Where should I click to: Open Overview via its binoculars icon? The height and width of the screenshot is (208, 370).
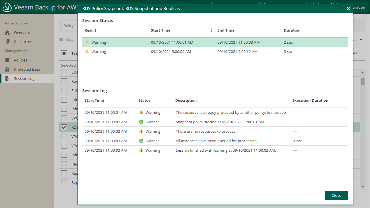coord(7,32)
